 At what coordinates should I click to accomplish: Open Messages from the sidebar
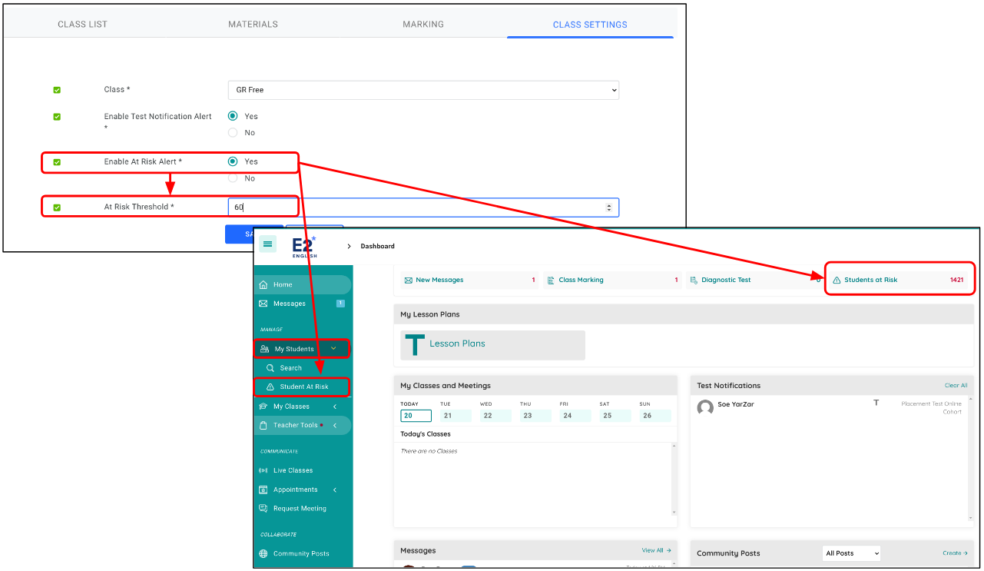pyautogui.click(x=287, y=303)
